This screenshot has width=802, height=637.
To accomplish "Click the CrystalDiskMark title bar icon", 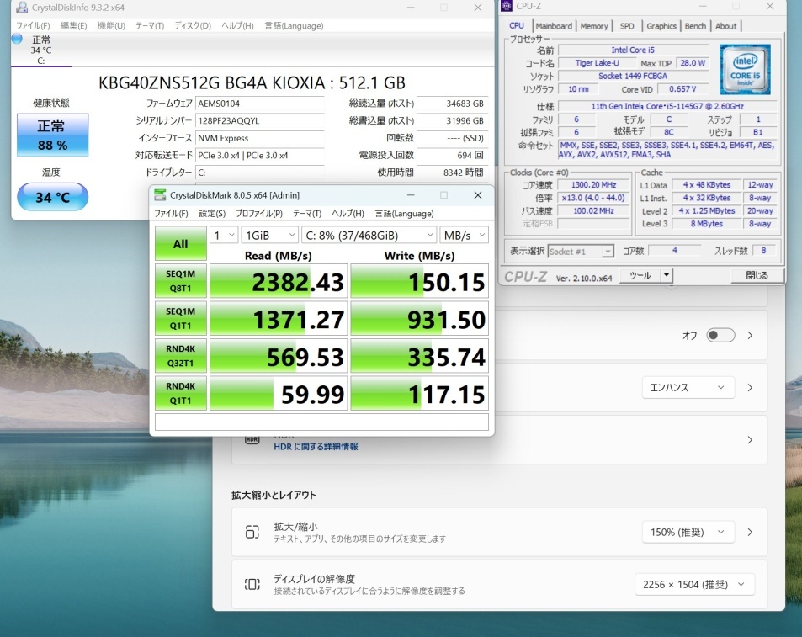I will pos(161,194).
